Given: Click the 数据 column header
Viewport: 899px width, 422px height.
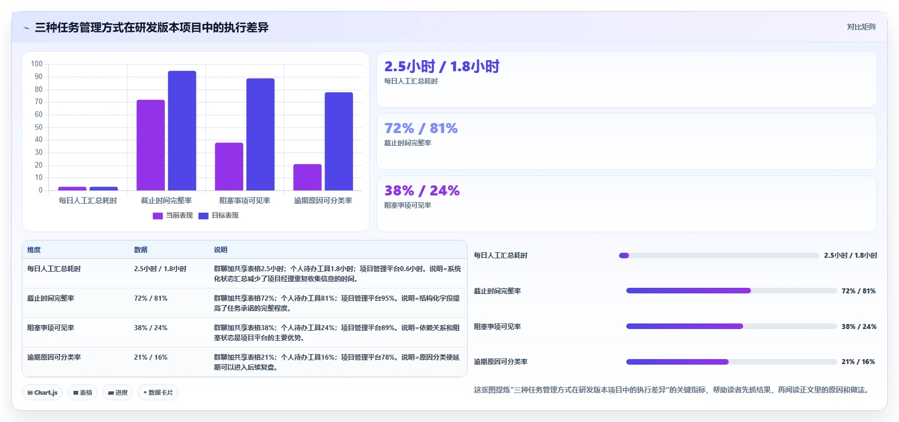Looking at the screenshot, I should point(140,250).
